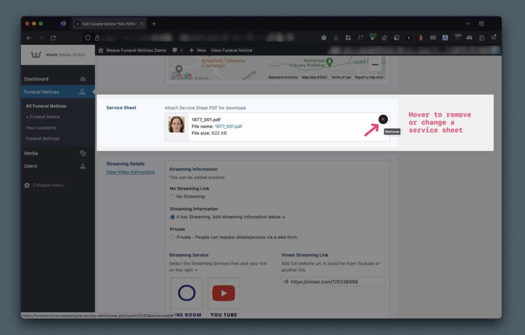Collapse the admin sidebar menu
525x335 pixels.
pos(44,185)
